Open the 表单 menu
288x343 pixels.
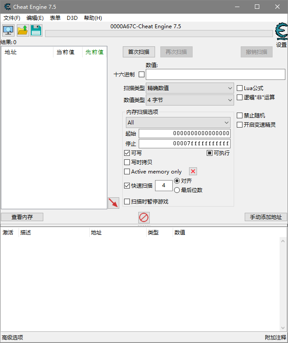pos(55,18)
